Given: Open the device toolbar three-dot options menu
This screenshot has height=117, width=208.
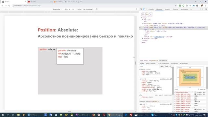Looking at the screenshot, I should click(x=136, y=9).
